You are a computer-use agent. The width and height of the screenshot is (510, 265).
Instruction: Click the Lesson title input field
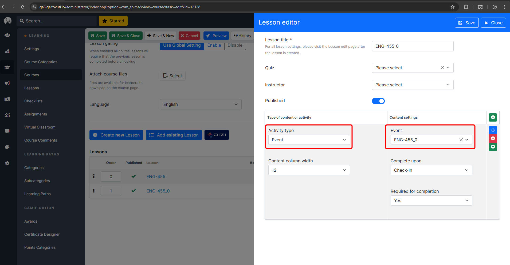pyautogui.click(x=413, y=46)
